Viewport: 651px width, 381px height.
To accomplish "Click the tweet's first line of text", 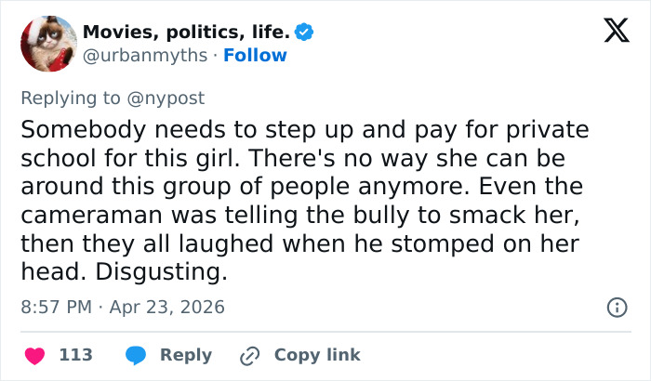I will click(x=304, y=129).
